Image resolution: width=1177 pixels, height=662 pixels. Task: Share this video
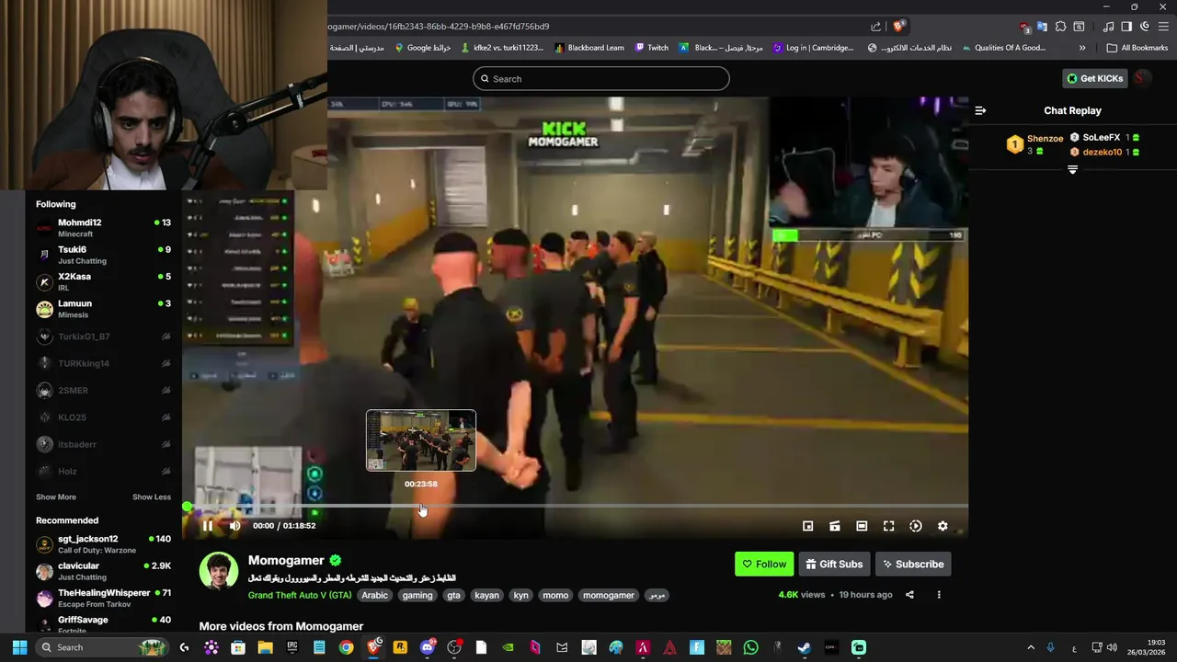tap(909, 595)
